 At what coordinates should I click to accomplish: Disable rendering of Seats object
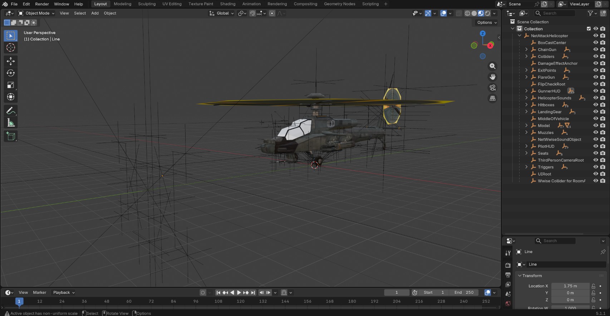603,153
